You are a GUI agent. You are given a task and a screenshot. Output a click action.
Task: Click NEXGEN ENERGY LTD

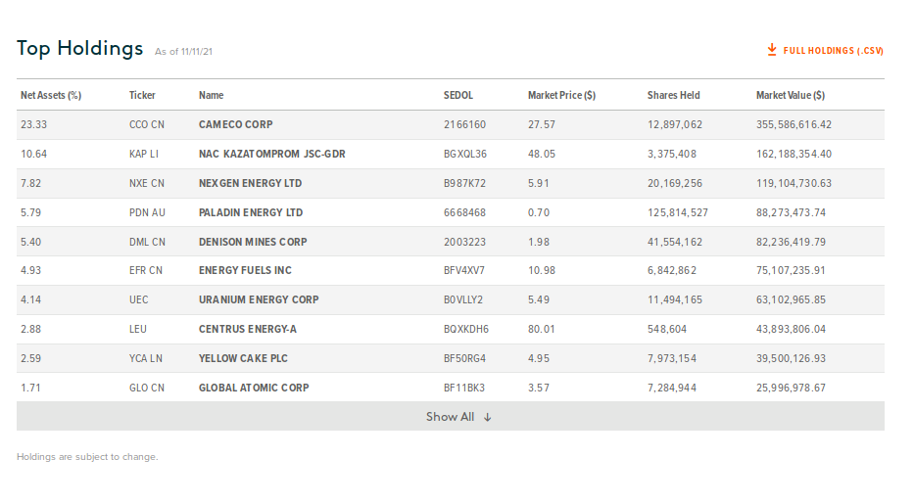pos(250,183)
